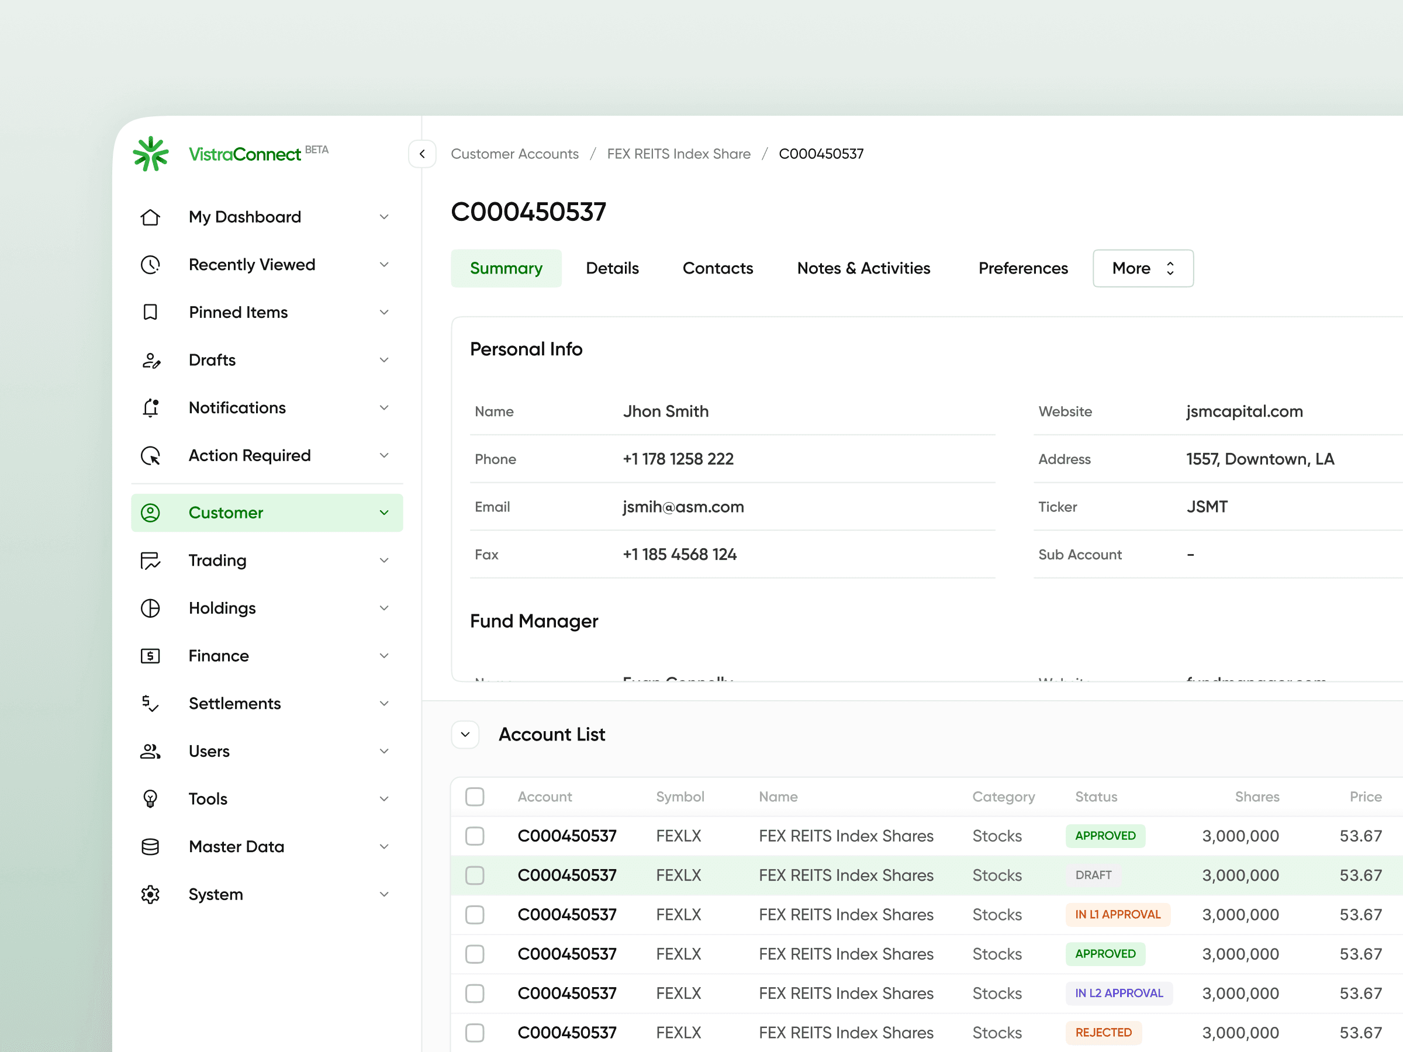1403x1052 pixels.
Task: Go to Customer Accounts breadcrumb
Action: tap(515, 154)
